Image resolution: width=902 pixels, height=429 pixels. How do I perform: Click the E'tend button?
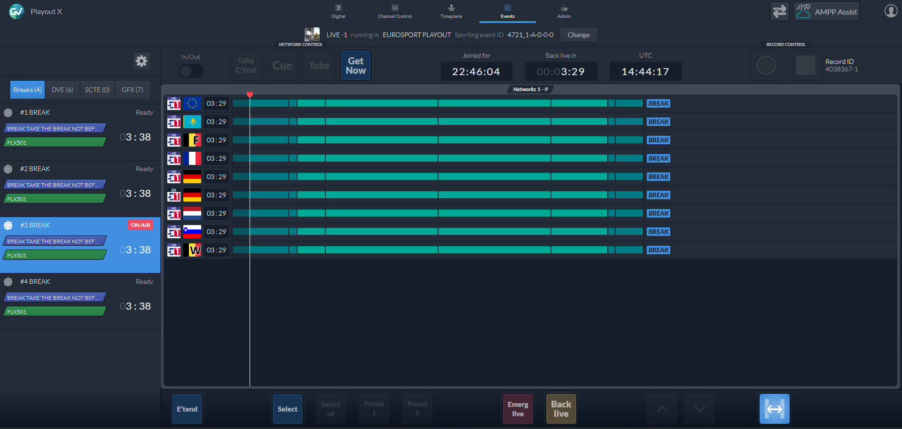pos(187,409)
